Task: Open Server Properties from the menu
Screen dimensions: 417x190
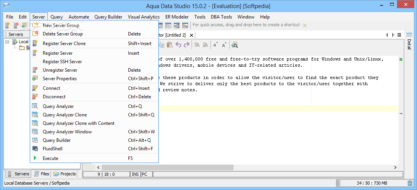Action: (x=94, y=79)
